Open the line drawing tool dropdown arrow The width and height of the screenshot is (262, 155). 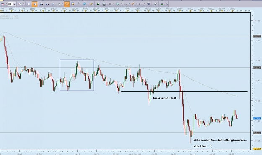137,4
